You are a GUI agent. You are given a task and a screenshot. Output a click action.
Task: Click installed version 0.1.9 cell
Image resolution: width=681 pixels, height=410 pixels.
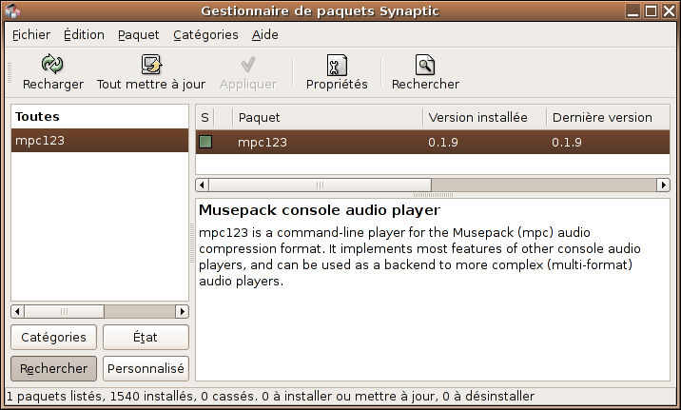tap(443, 142)
